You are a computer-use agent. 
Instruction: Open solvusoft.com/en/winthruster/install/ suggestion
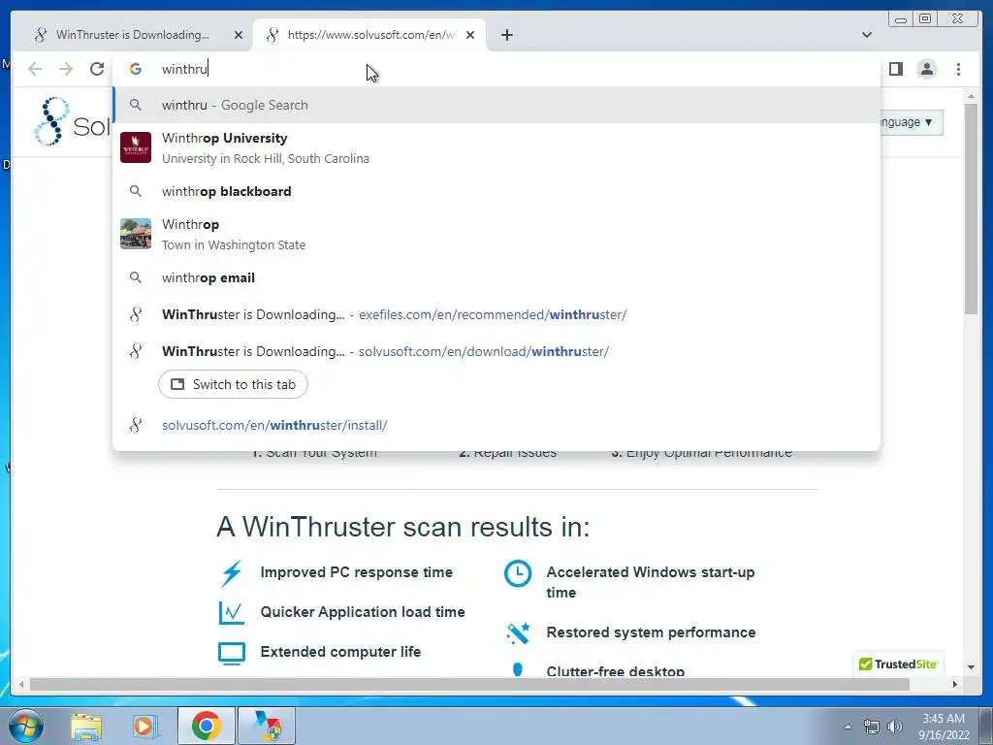496,425
